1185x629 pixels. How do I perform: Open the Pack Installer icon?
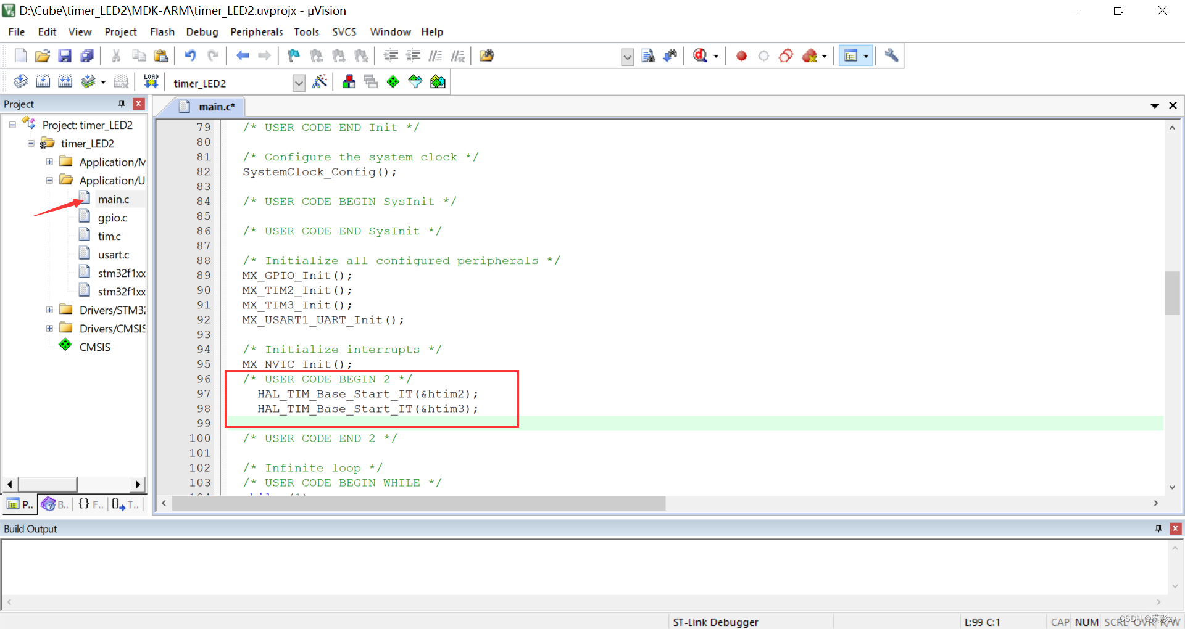(x=438, y=81)
